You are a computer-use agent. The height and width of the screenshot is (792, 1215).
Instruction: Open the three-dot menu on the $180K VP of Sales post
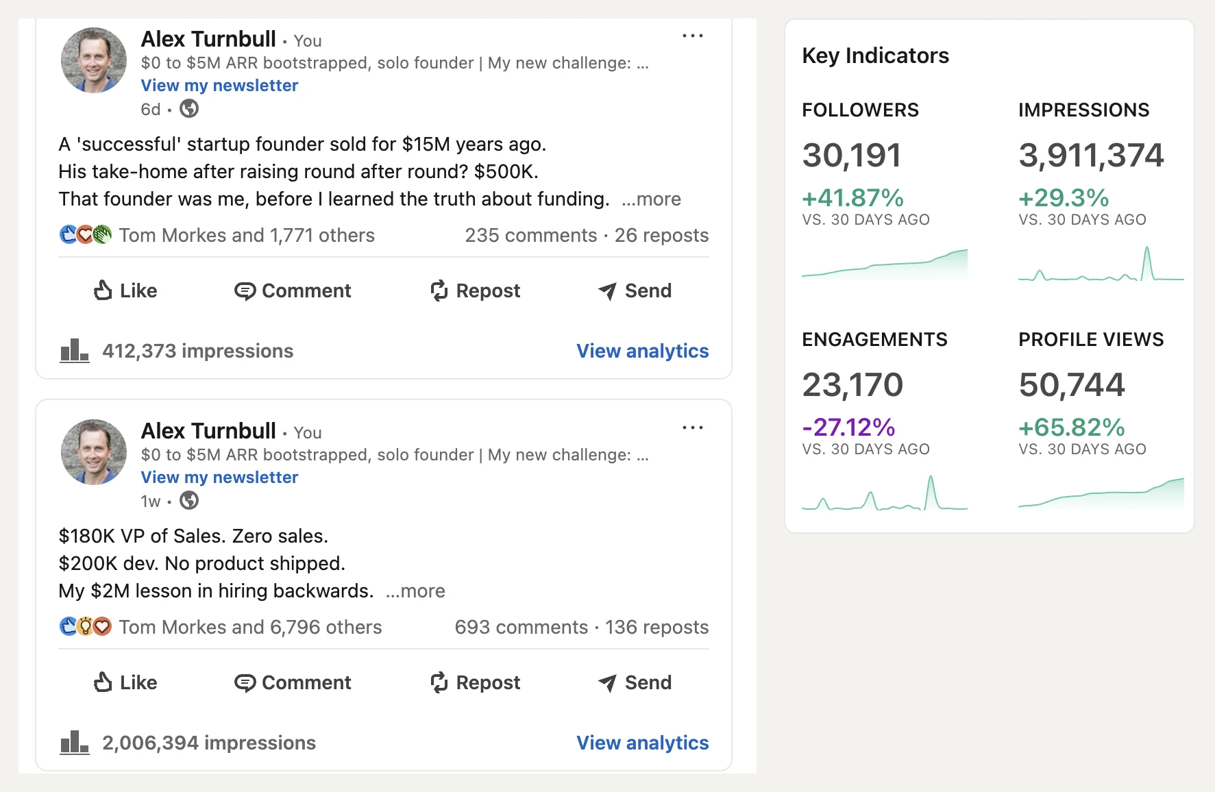(x=692, y=428)
